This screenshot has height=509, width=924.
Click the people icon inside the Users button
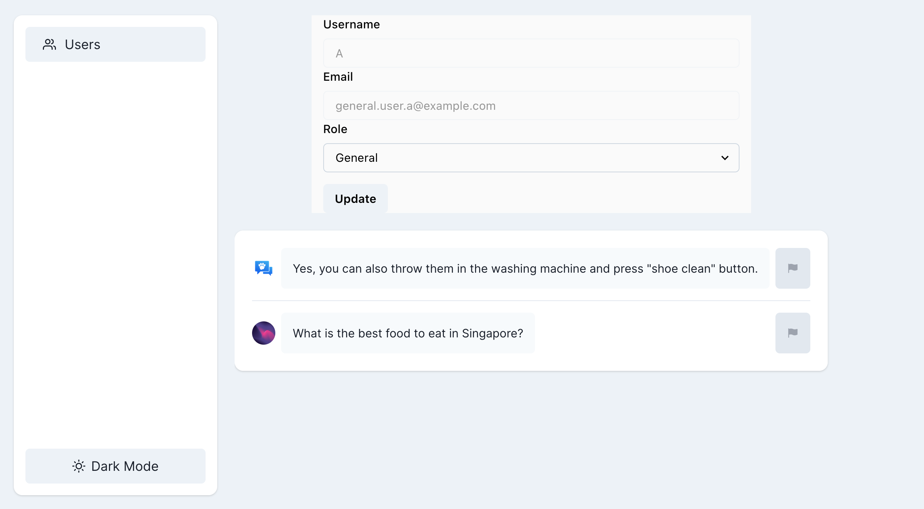[x=49, y=44]
